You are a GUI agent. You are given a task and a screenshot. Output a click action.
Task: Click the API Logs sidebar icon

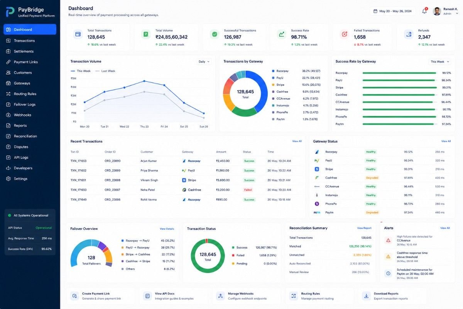[8, 157]
